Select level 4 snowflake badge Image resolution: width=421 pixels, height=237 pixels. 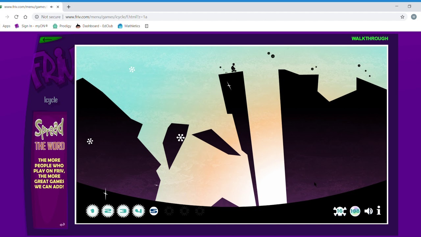coord(138,211)
